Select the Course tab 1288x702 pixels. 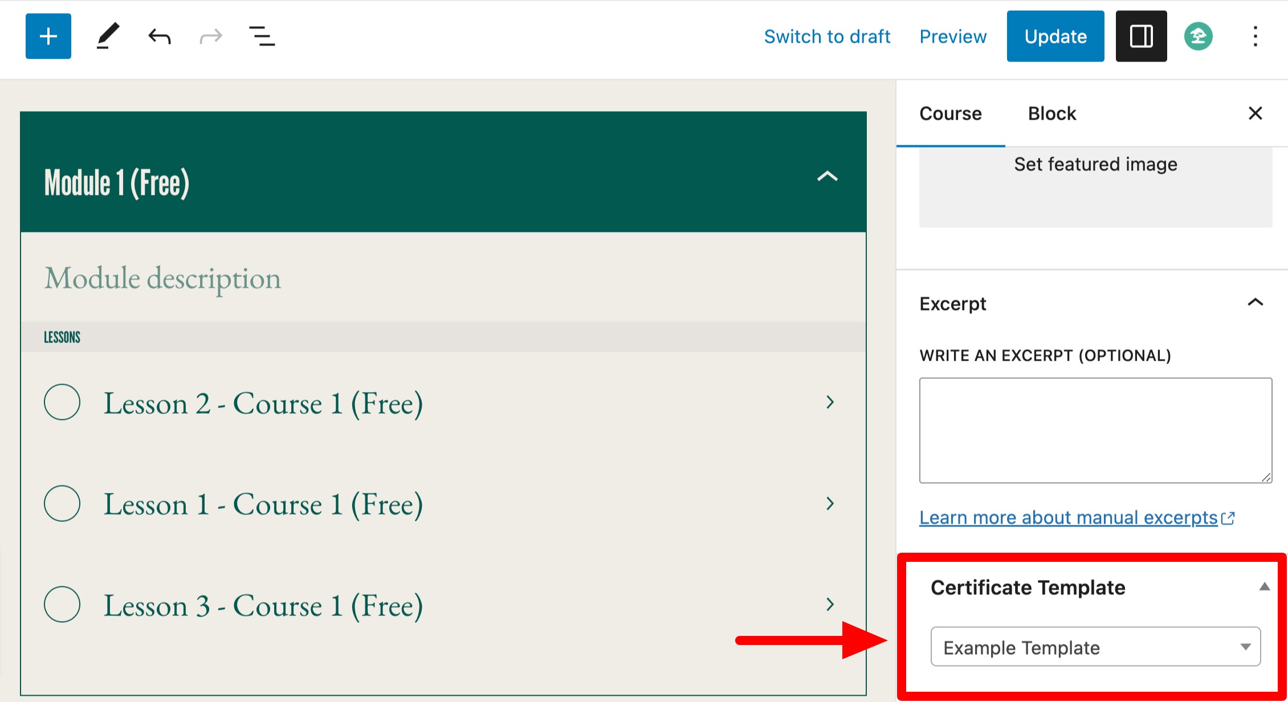pyautogui.click(x=950, y=113)
